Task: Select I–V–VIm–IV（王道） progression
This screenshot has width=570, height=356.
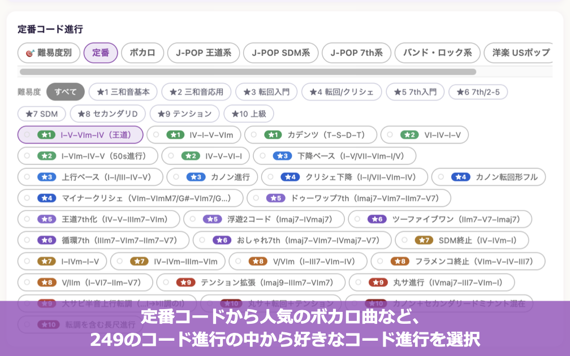Action: point(80,134)
